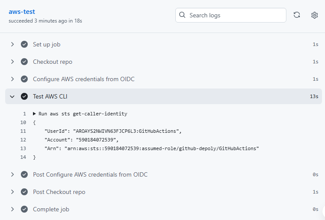Expand Post Configure AWS credentials step
Image resolution: width=325 pixels, height=220 pixels.
[13, 174]
